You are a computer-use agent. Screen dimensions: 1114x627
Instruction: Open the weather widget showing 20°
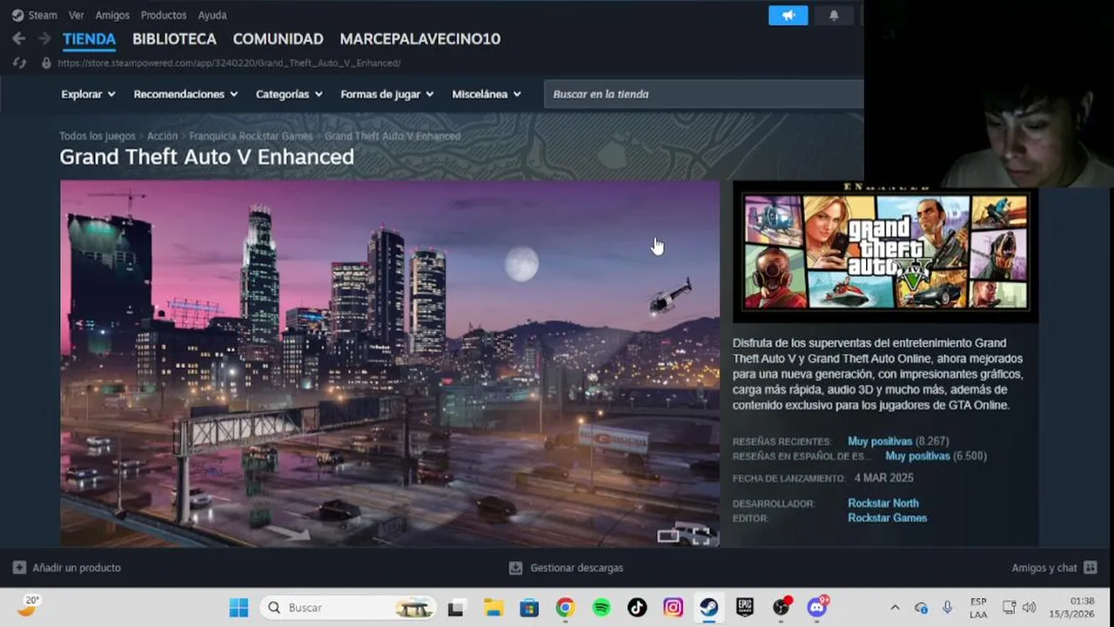[x=30, y=605]
